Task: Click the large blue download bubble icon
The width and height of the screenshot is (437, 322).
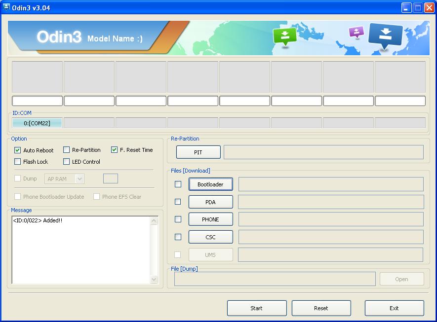Action: 386,36
